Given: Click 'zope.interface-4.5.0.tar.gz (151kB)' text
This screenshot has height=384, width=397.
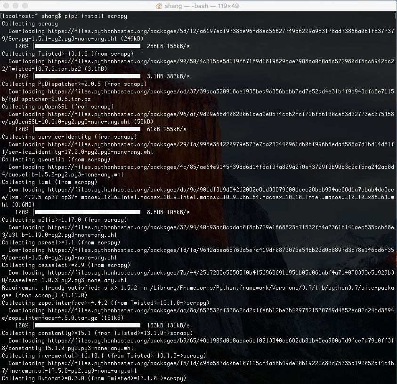Looking at the screenshot, I should coord(66,318).
